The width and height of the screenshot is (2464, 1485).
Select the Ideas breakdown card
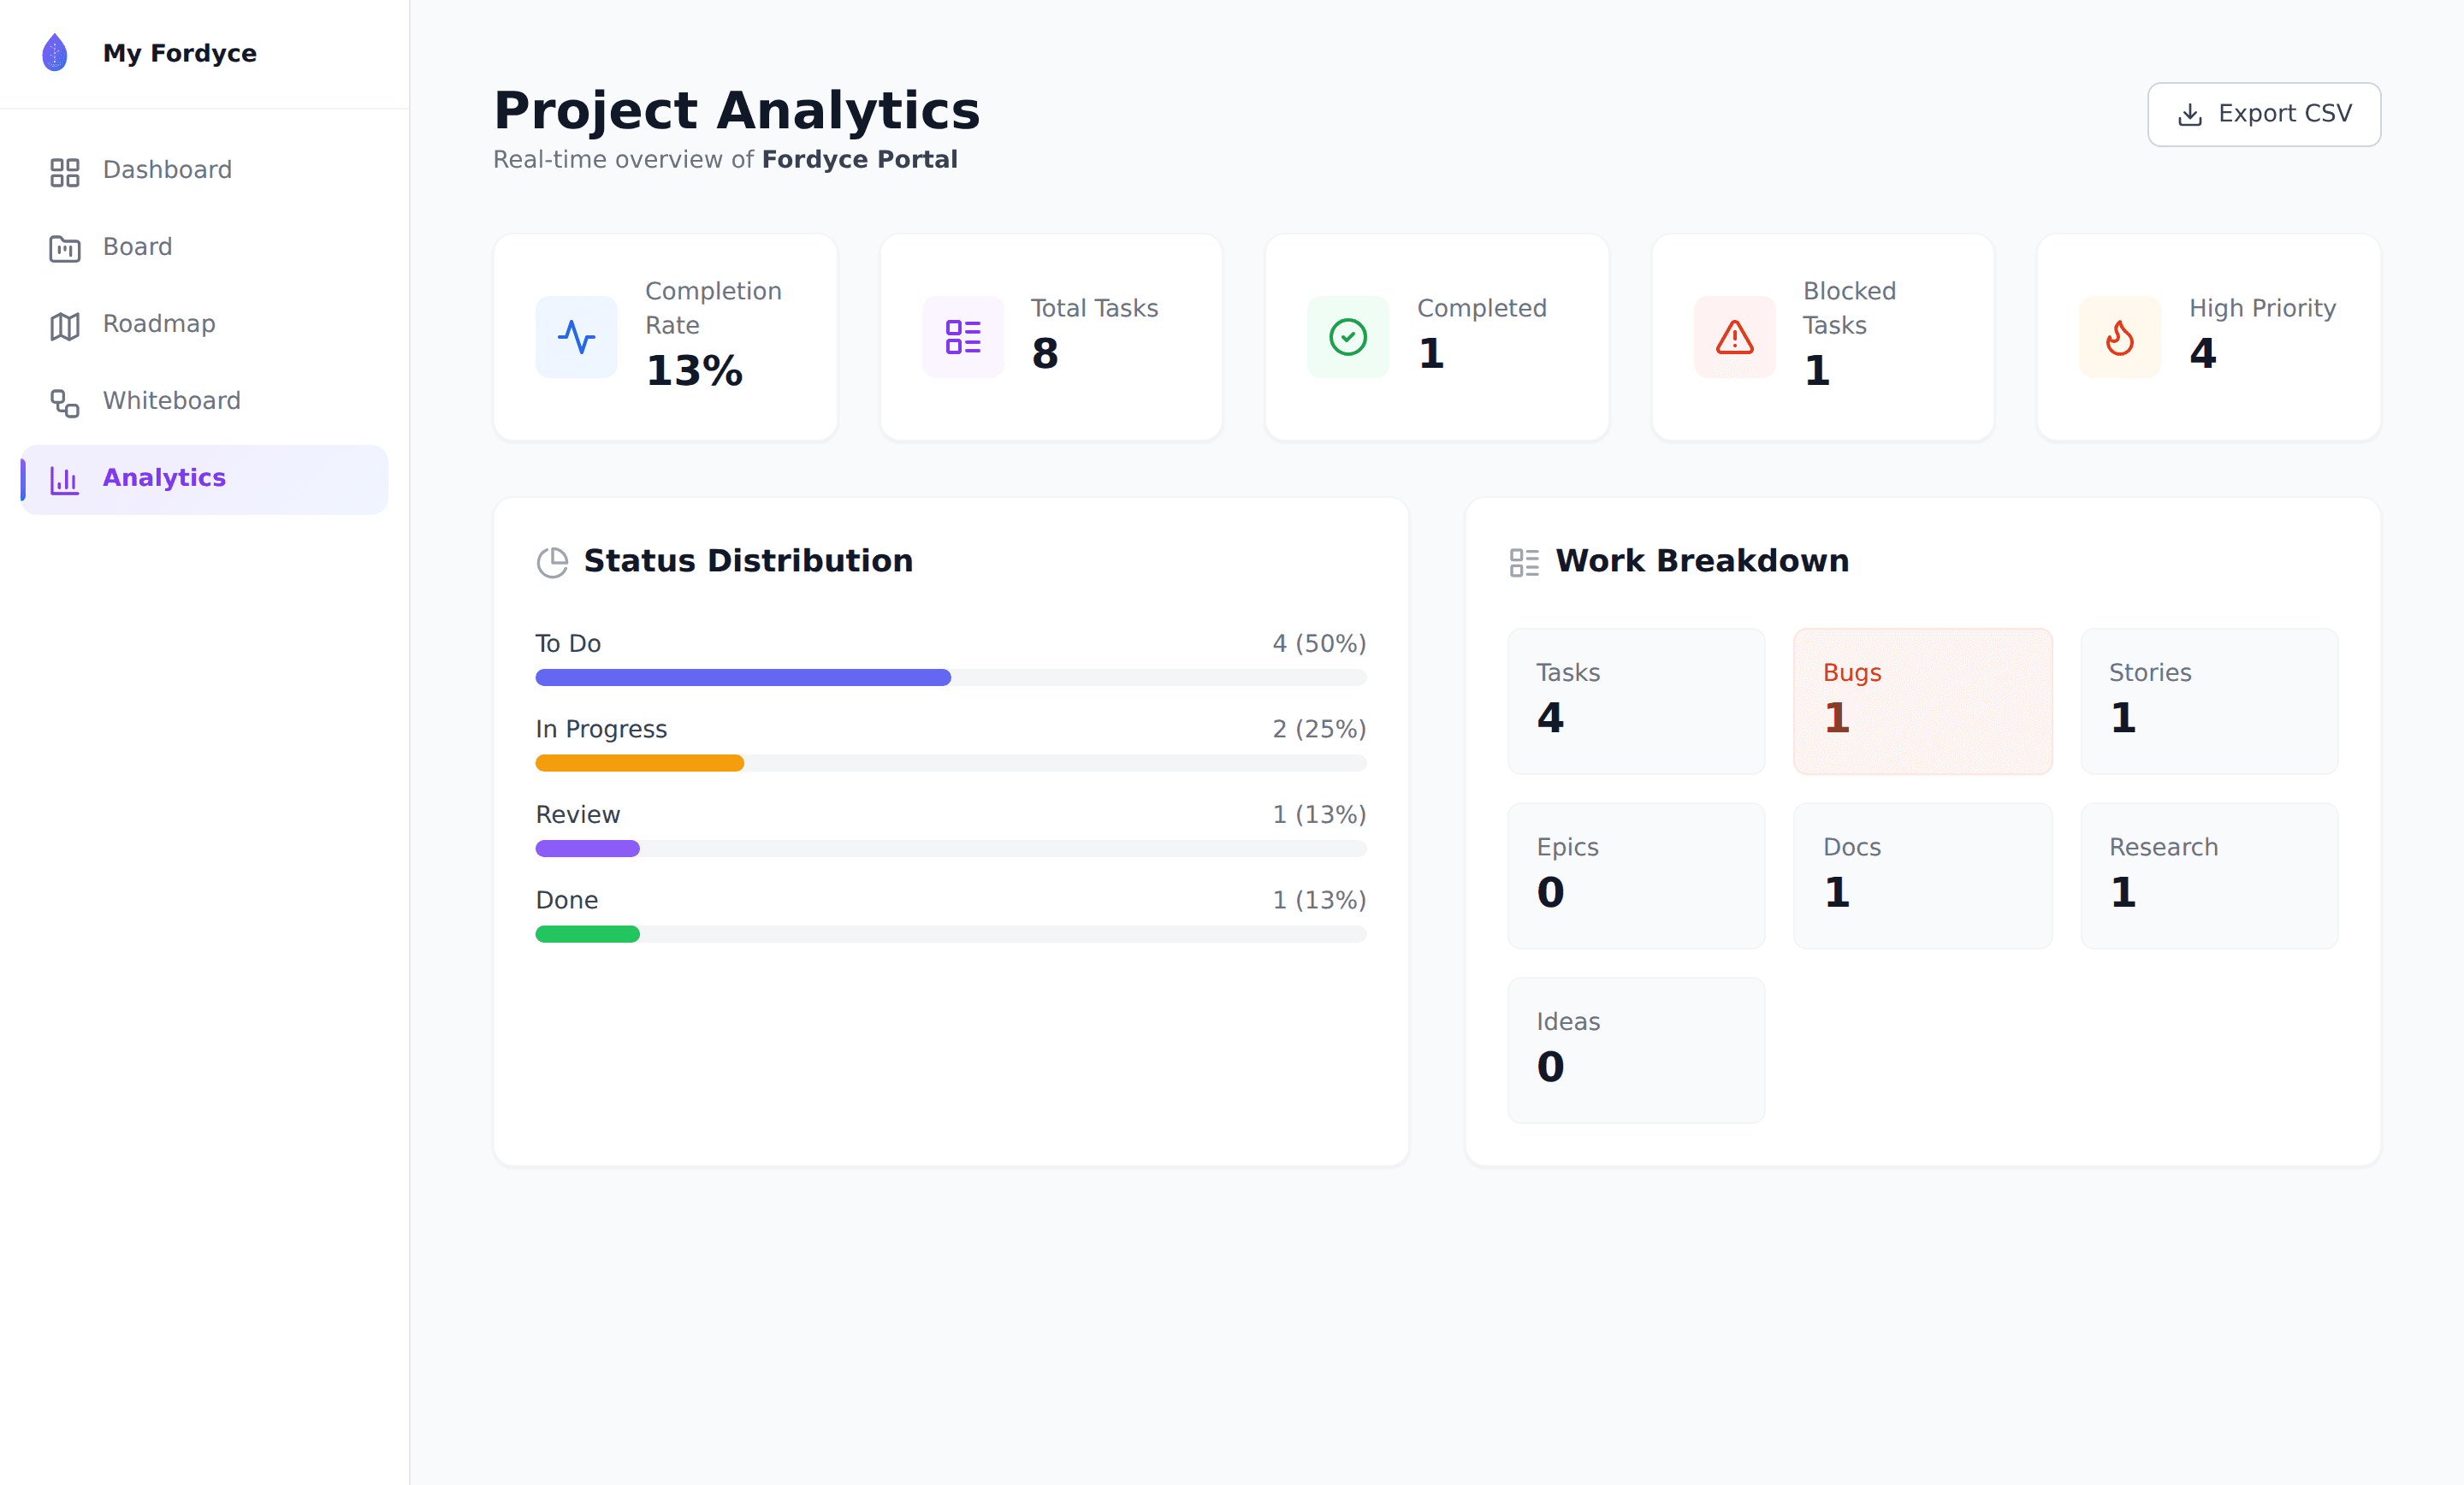point(1636,1050)
